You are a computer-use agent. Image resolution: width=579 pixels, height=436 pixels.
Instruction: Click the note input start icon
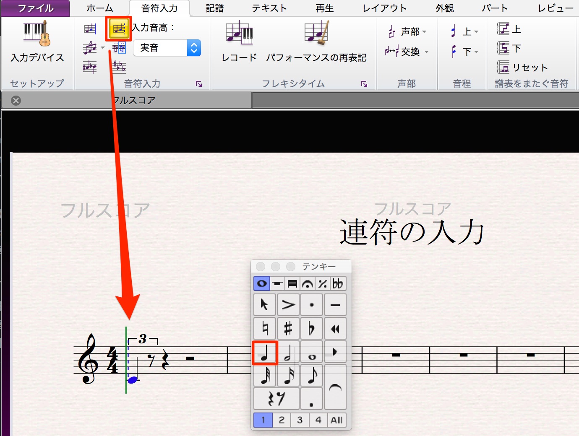(x=90, y=29)
